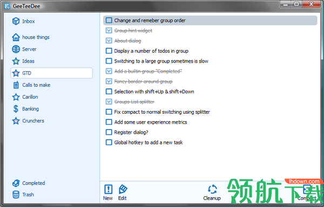Open the Crunchers group label
324x207 pixels.
(33, 121)
